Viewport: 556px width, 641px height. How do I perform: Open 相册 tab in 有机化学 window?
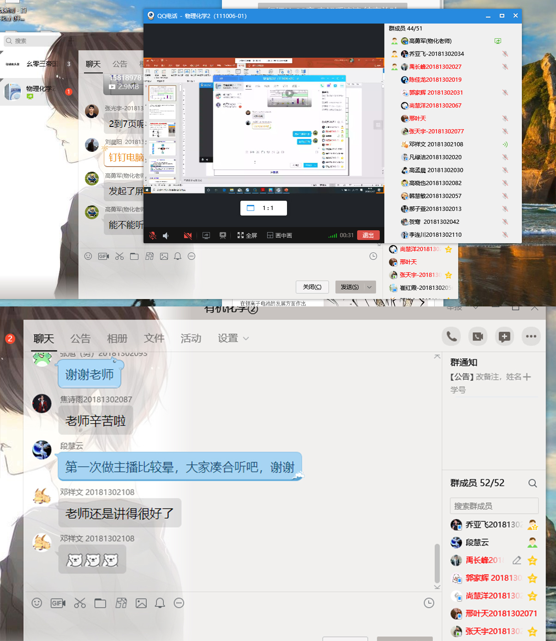click(117, 339)
